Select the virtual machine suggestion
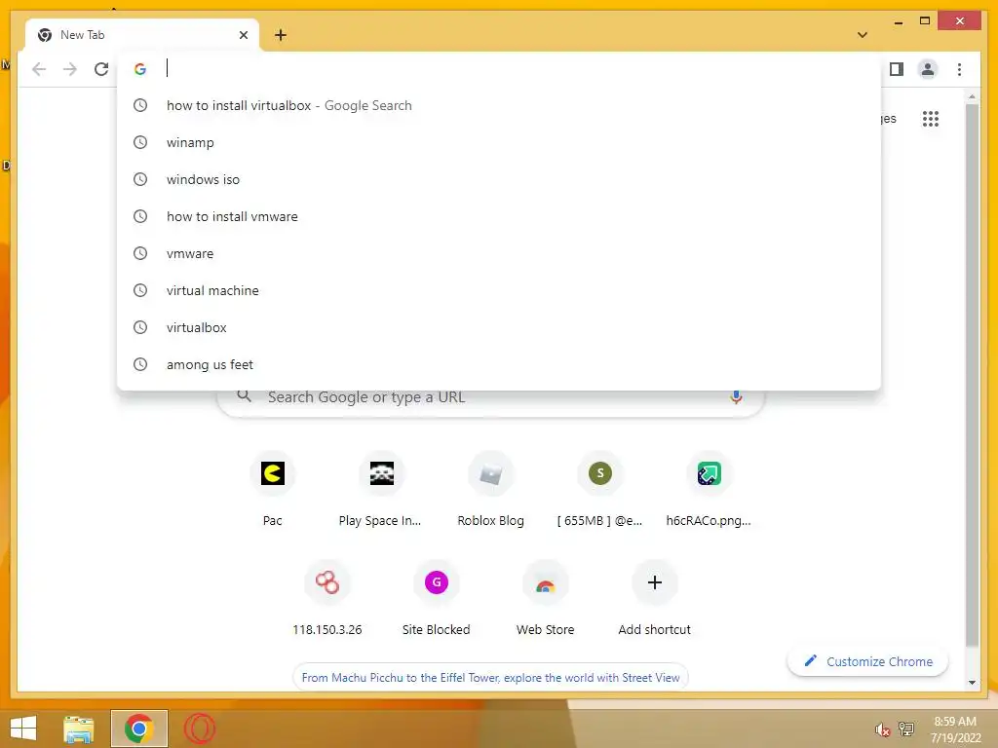Viewport: 998px width, 748px height. coord(499,290)
